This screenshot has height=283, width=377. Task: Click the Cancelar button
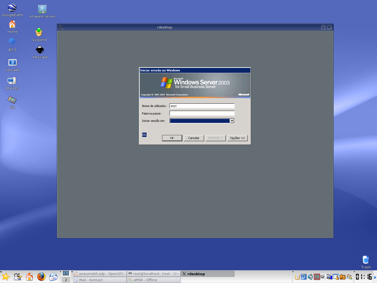click(194, 138)
